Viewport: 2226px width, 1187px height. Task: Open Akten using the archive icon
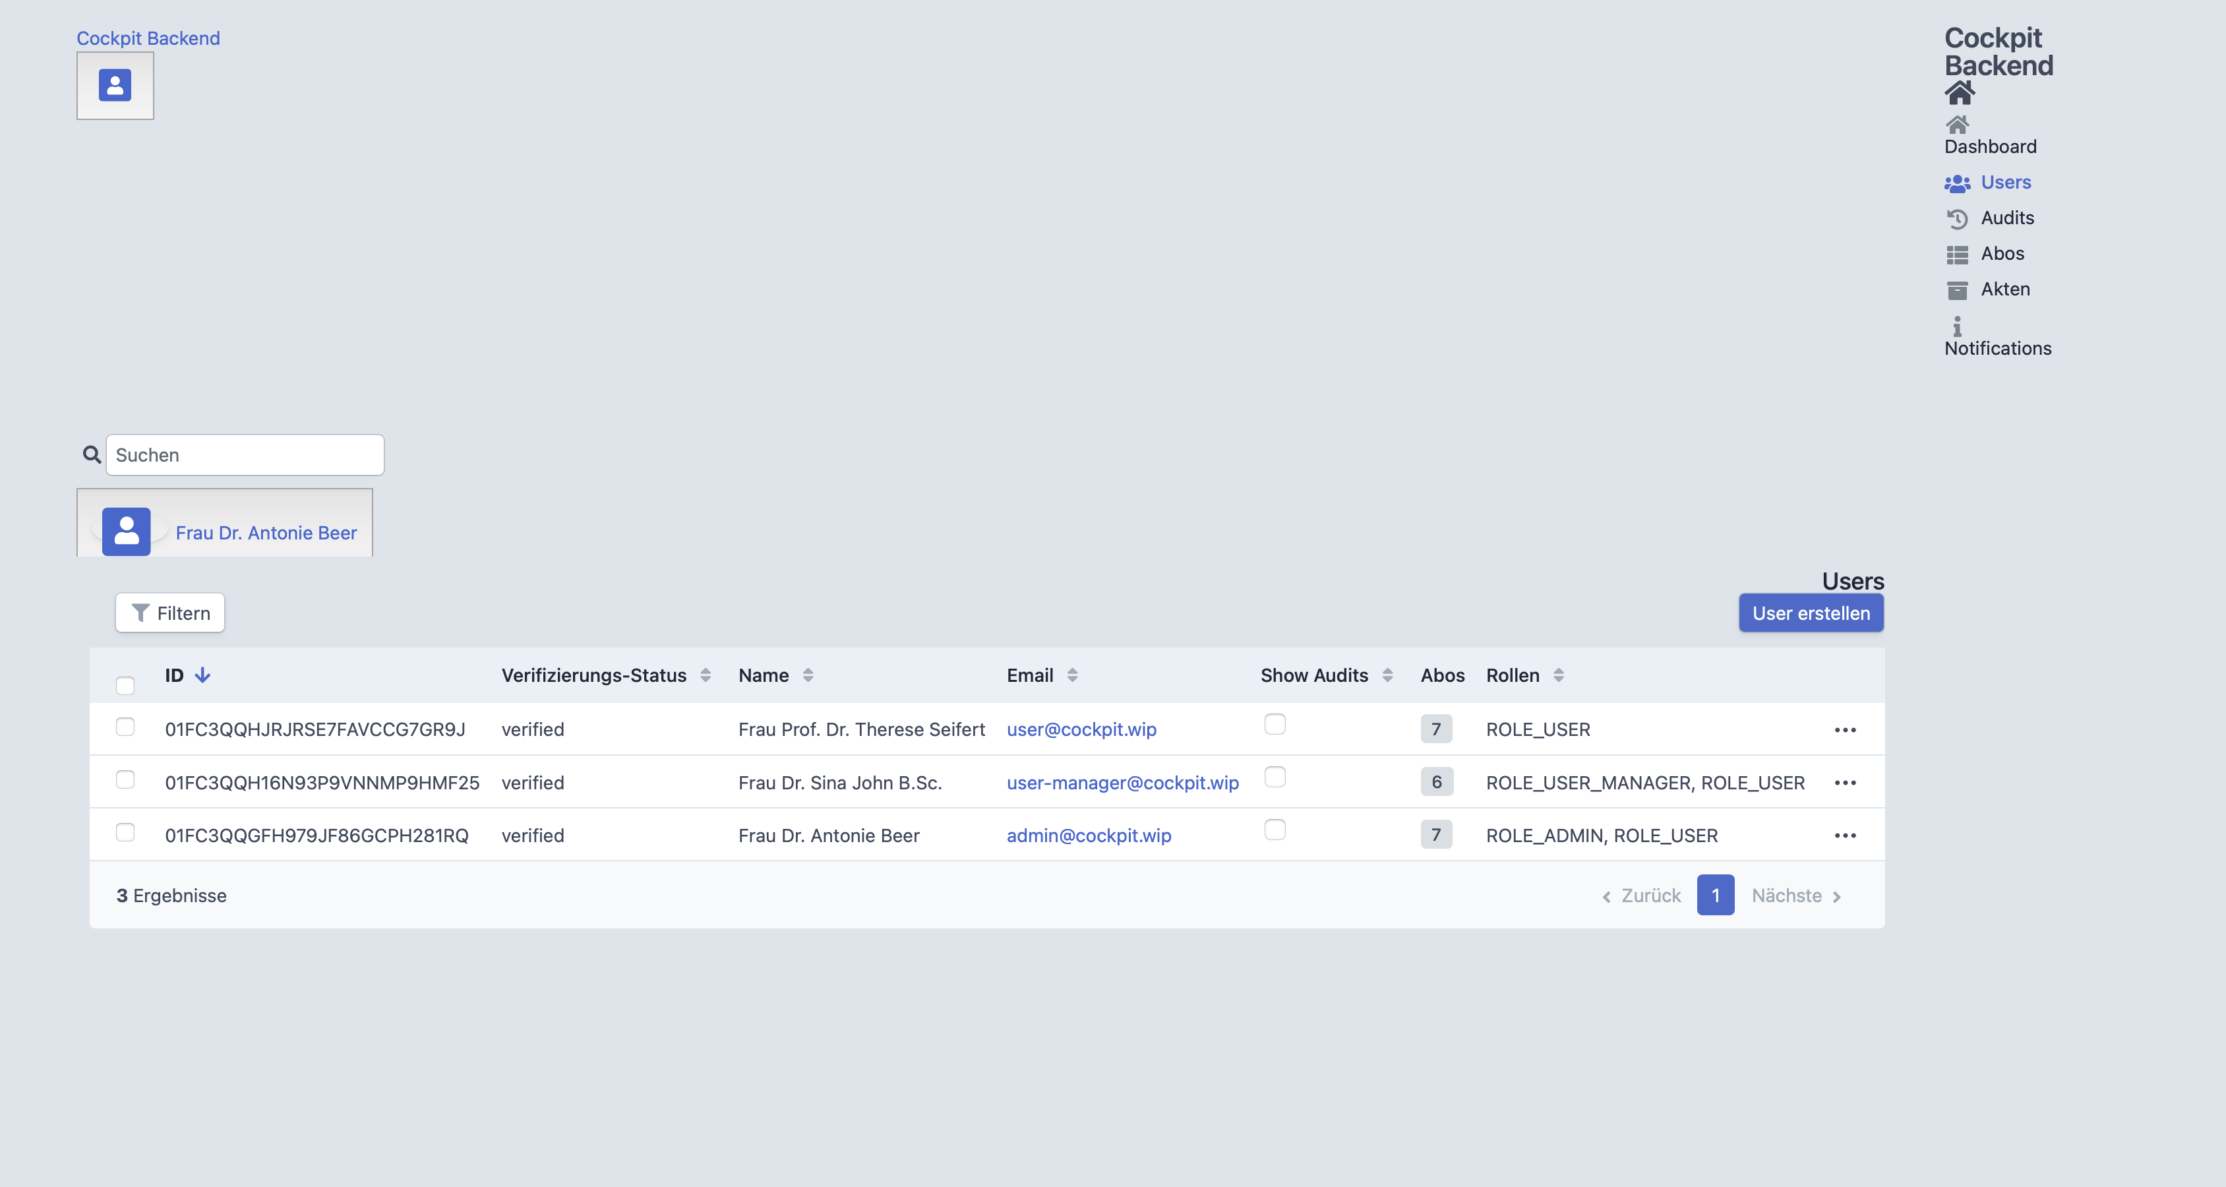(1957, 289)
